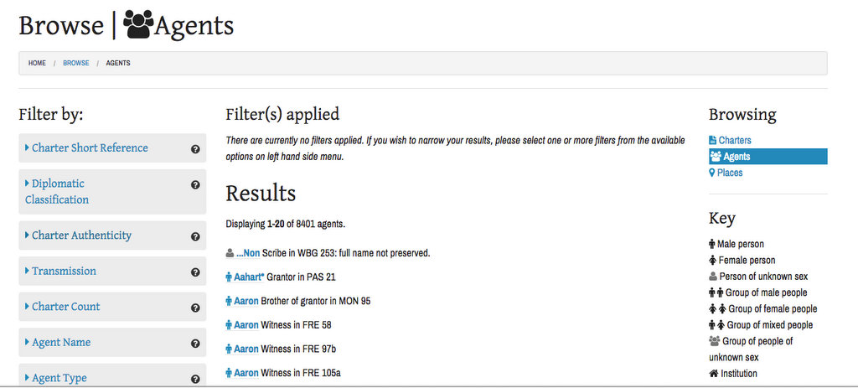The width and height of the screenshot is (858, 388).
Task: Click the large agents group icon in title
Action: [x=138, y=25]
